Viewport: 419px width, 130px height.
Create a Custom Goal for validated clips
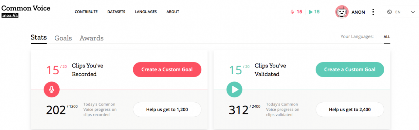(350, 69)
